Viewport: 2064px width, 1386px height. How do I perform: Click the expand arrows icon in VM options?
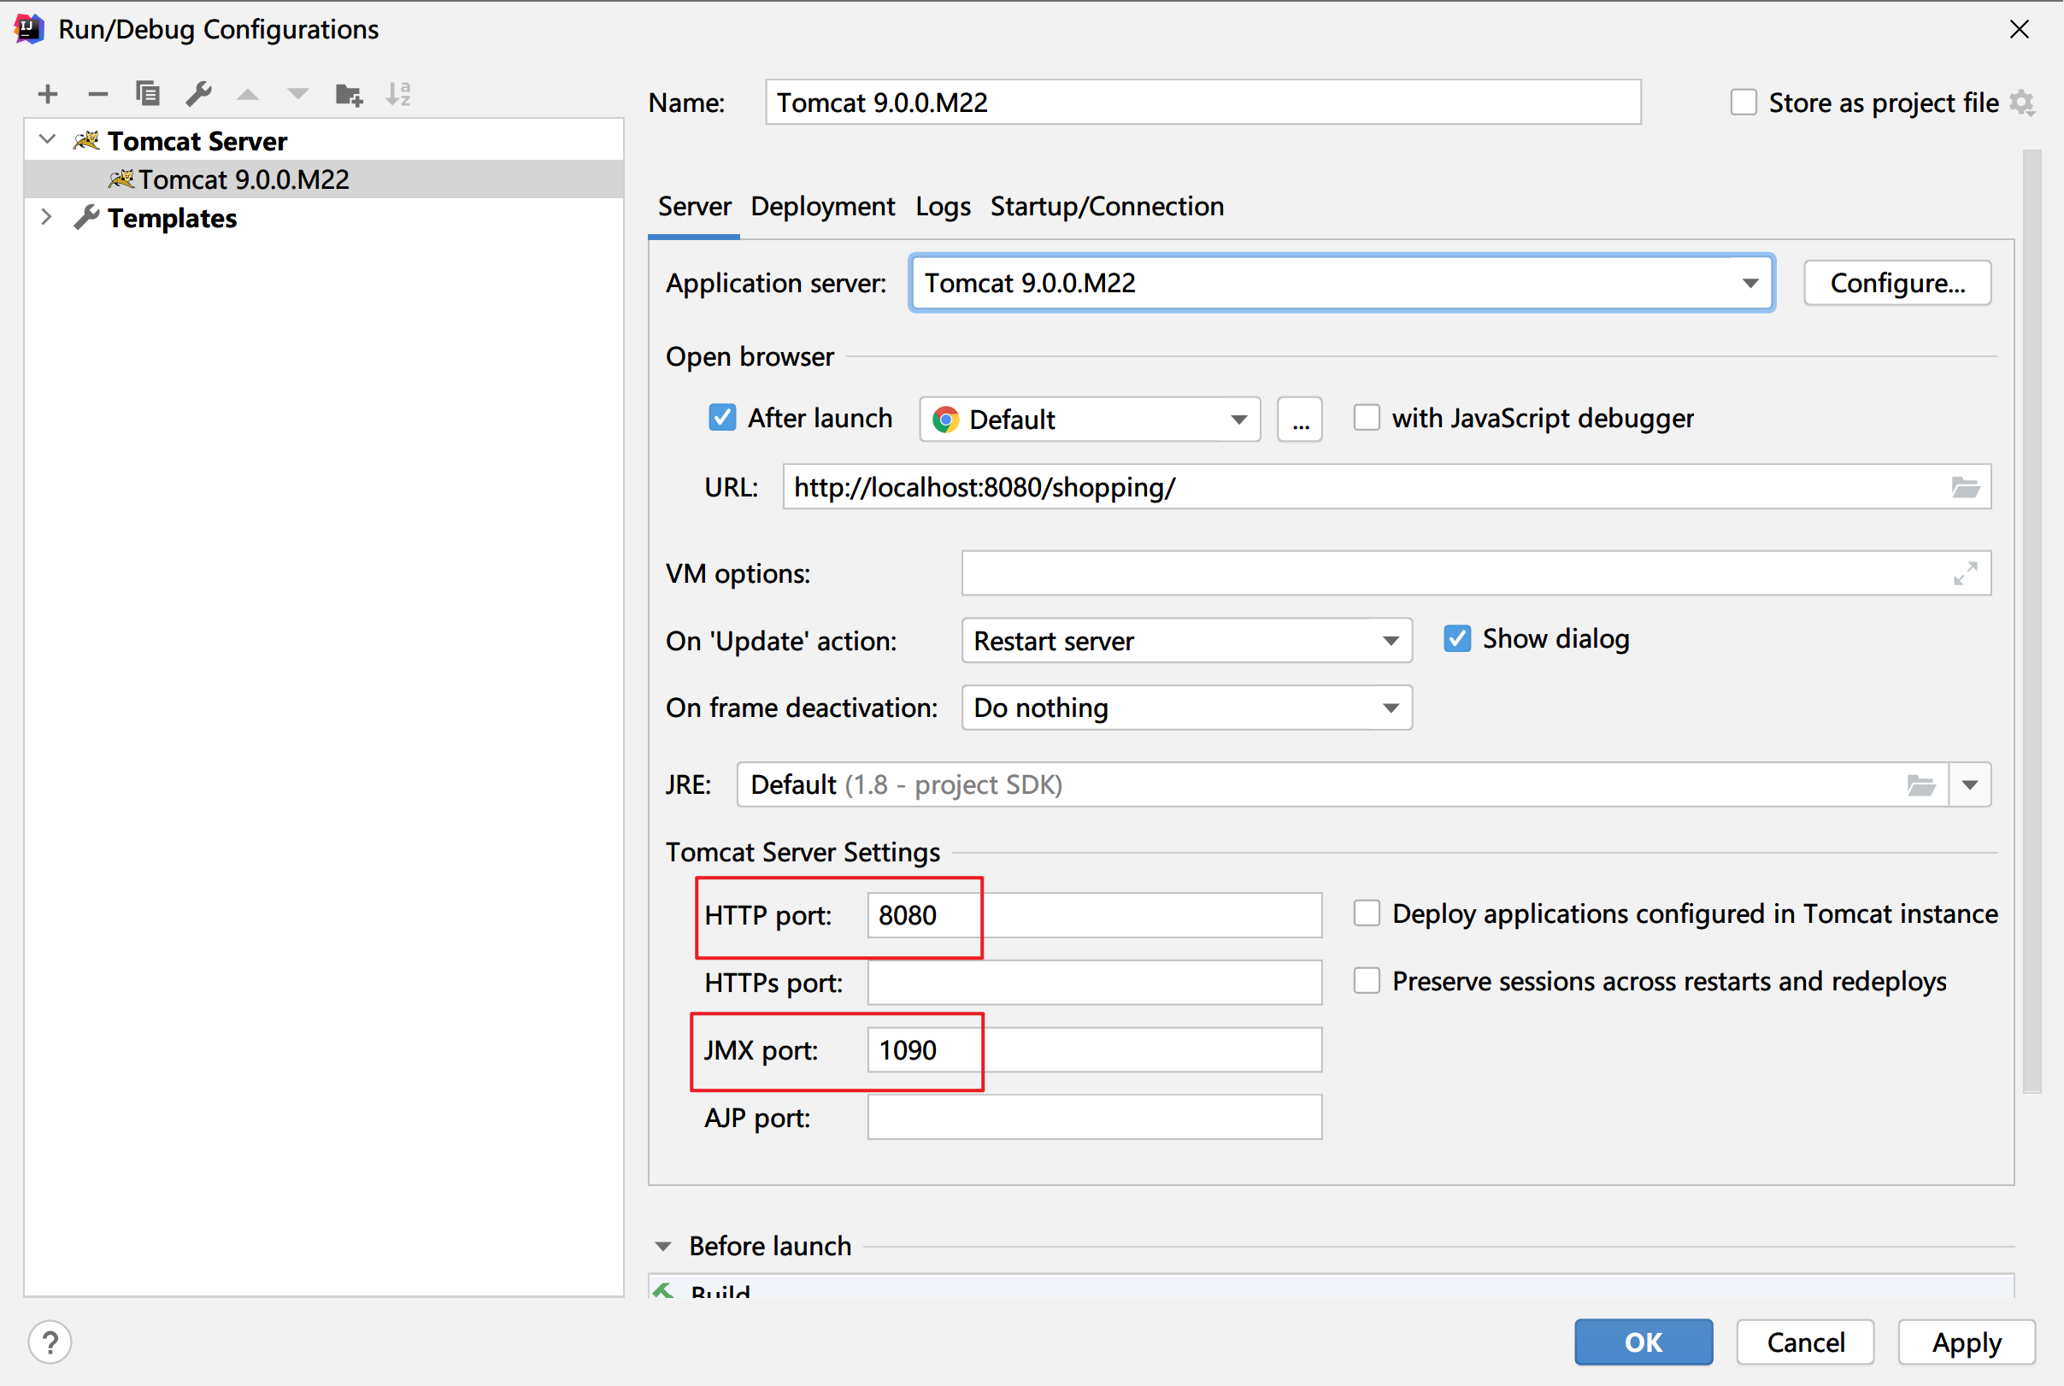pos(1965,573)
